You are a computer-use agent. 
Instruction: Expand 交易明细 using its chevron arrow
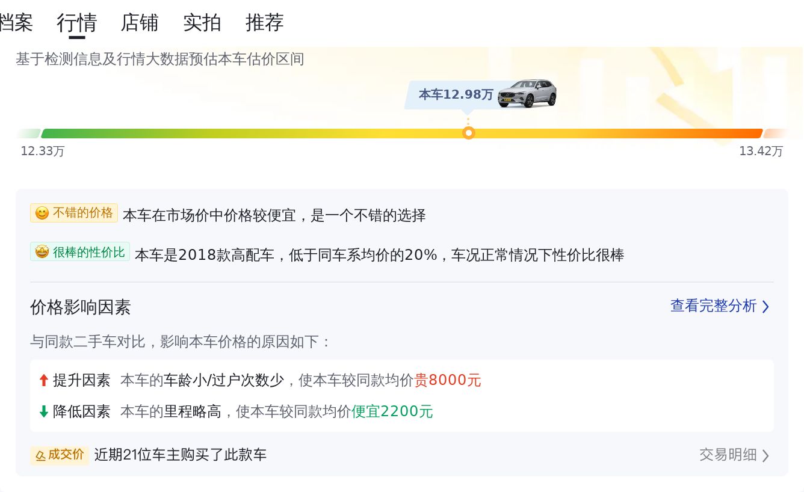click(765, 455)
